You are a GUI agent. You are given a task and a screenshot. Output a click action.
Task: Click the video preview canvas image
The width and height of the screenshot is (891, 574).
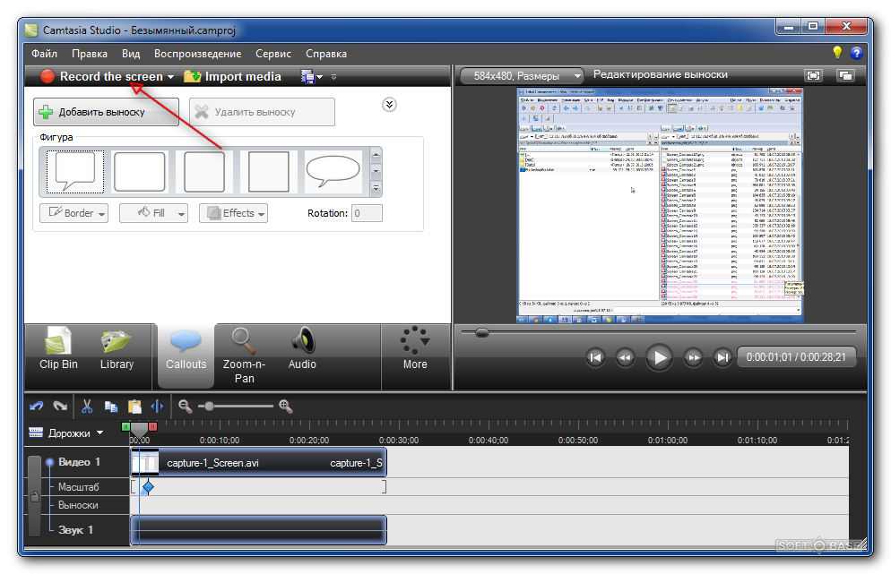[661, 206]
